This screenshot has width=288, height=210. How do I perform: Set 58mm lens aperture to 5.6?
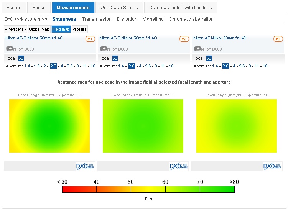[70, 66]
